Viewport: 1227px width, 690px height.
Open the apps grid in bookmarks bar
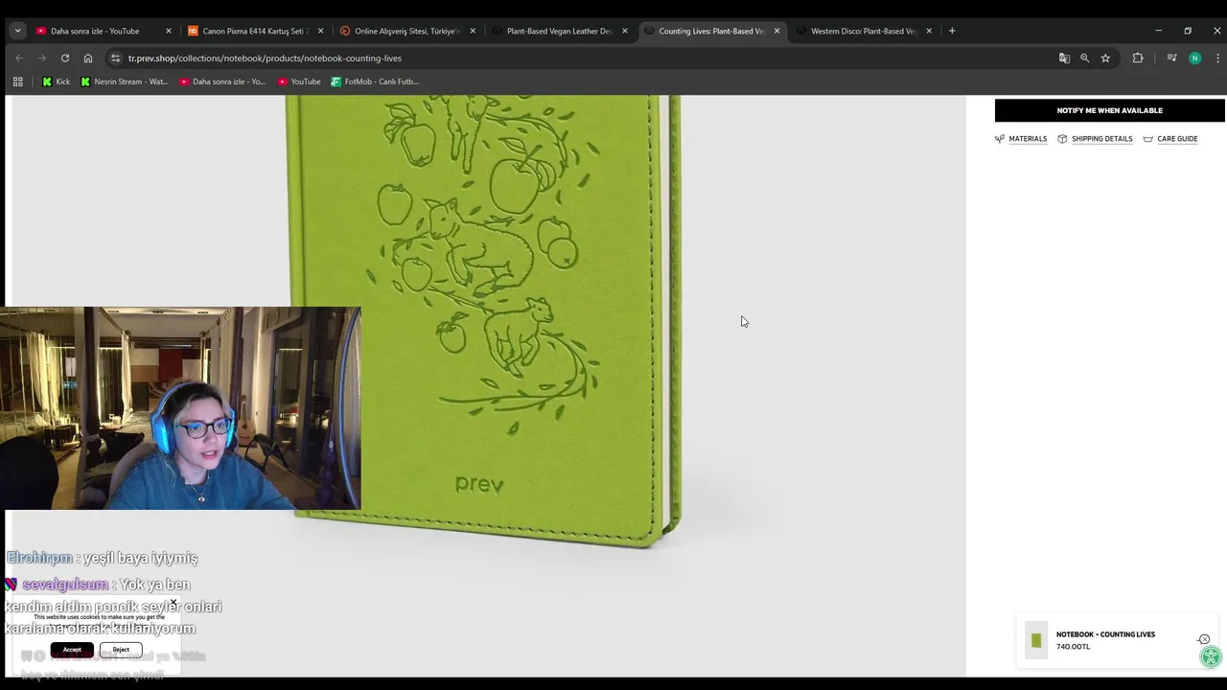[x=17, y=81]
